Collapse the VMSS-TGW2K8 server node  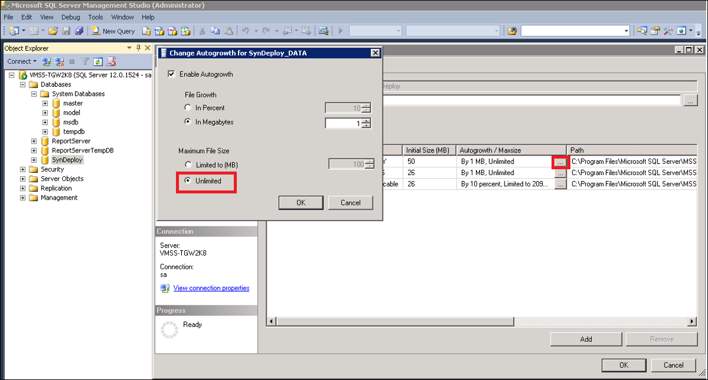pyautogui.click(x=12, y=75)
